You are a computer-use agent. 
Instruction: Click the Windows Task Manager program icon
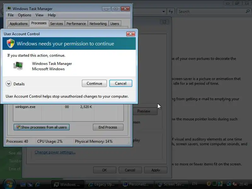pyautogui.click(x=18, y=66)
